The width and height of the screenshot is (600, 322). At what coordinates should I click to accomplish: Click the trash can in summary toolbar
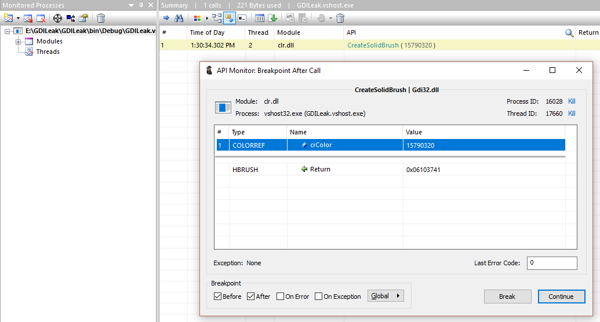(340, 18)
